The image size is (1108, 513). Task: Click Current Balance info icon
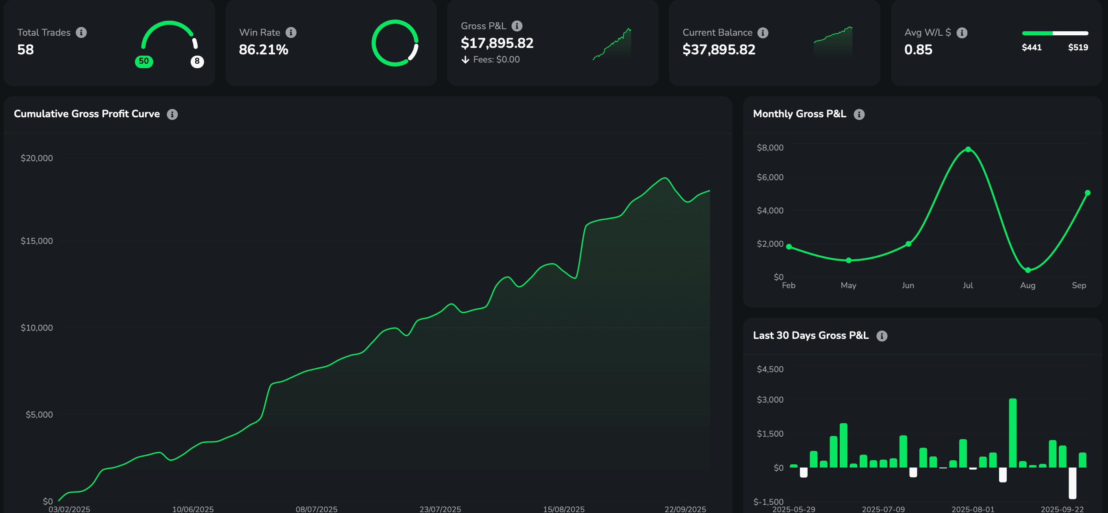tap(763, 32)
